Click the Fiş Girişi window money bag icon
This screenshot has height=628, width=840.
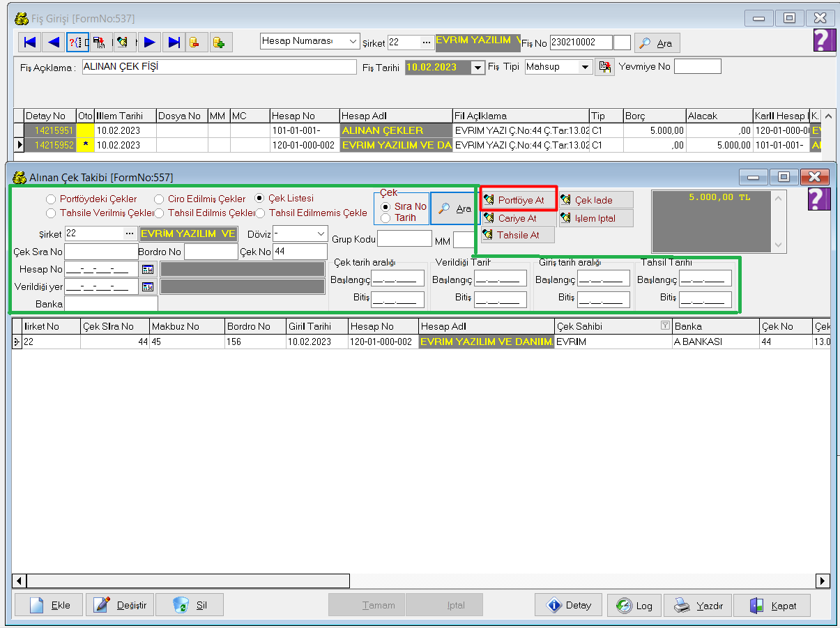[21, 18]
